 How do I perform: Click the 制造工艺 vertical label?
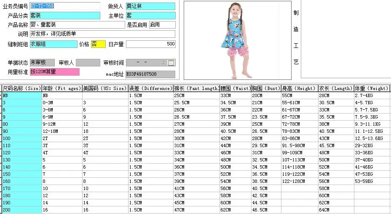click(296, 37)
